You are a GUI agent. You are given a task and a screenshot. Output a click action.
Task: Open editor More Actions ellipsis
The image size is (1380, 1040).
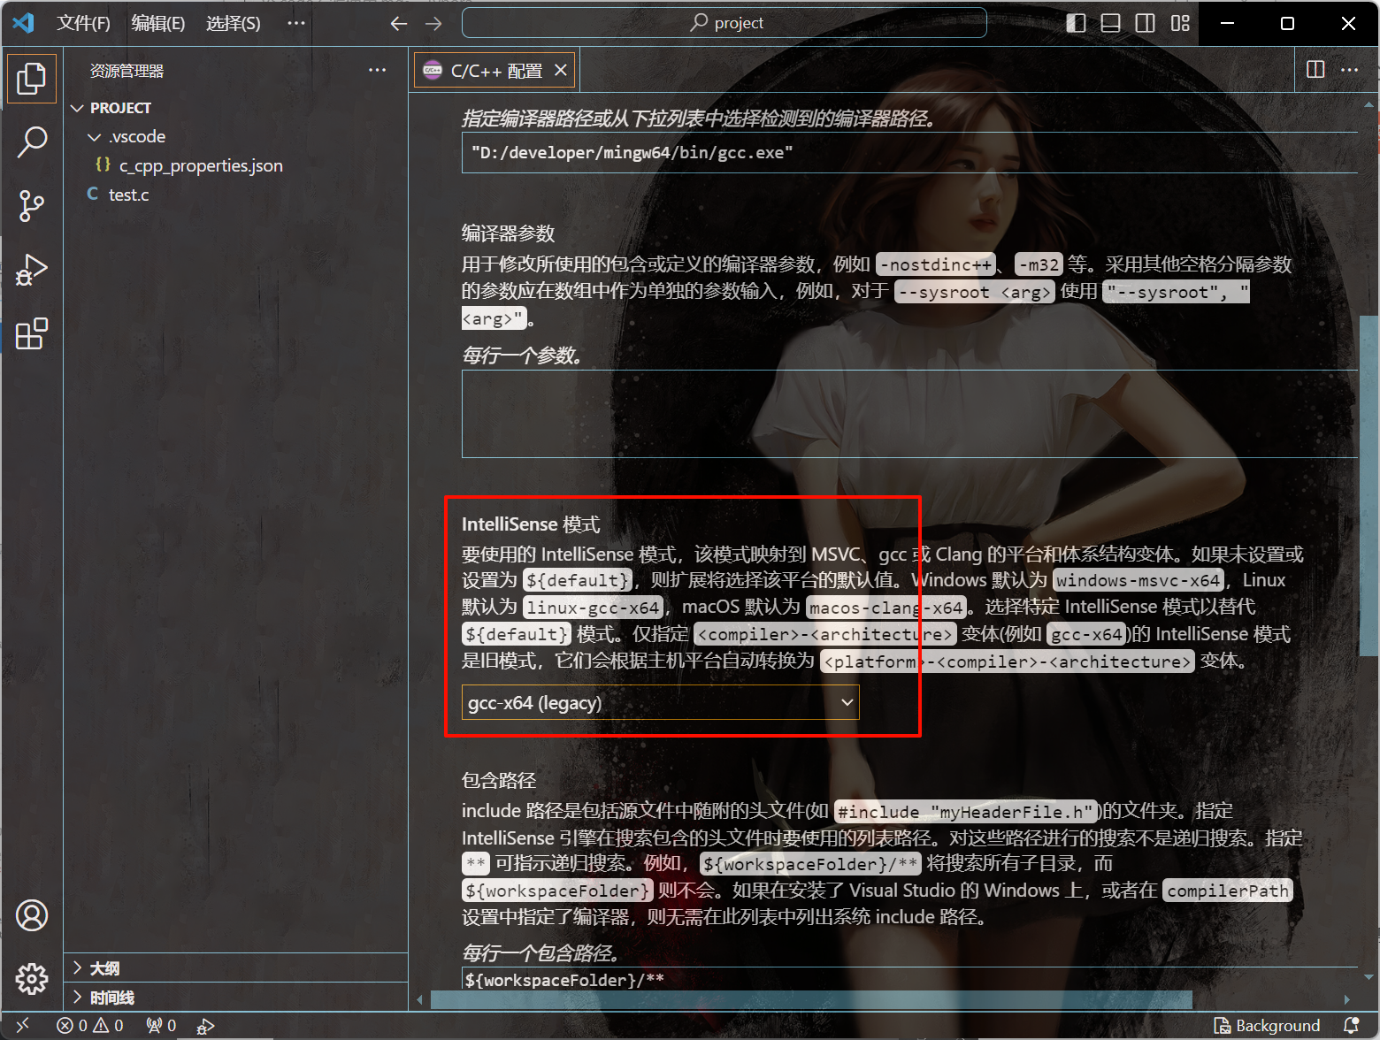(1349, 69)
